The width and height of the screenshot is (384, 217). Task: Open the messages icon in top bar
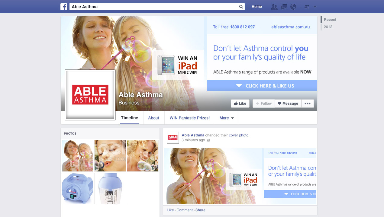click(284, 7)
